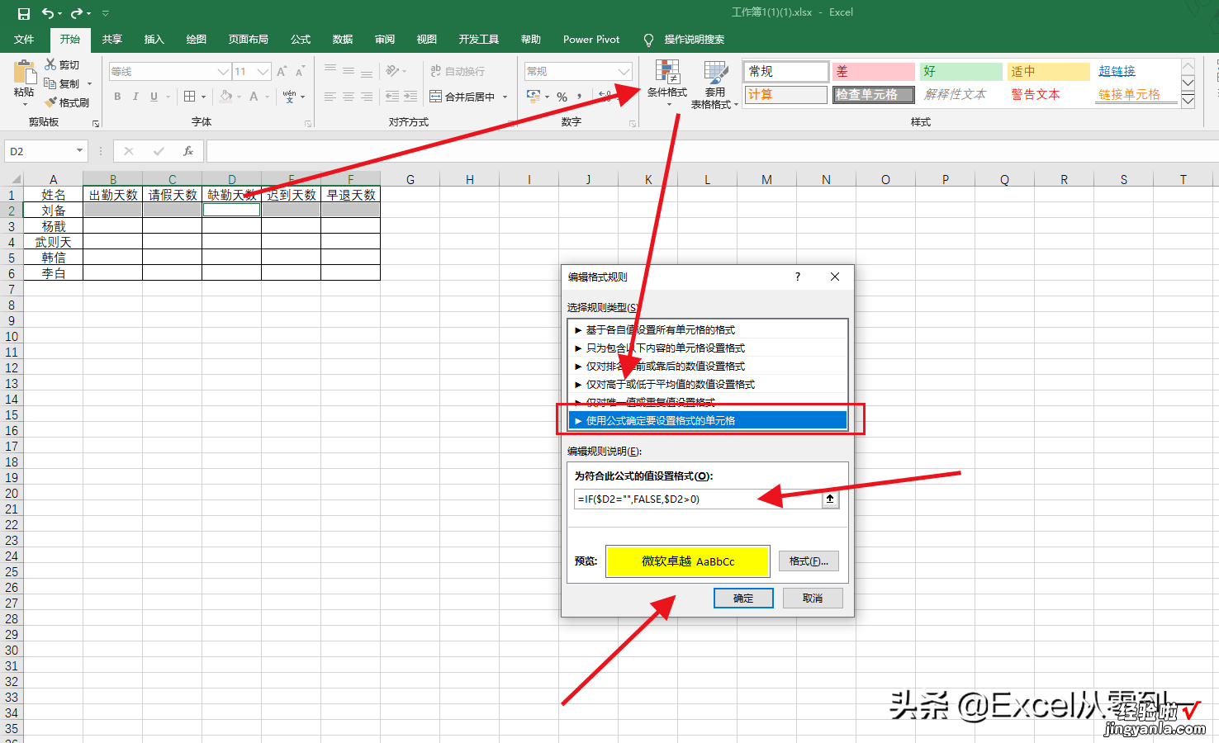Open the number format (常规) dropdown
Screen dimensions: 1219x743
pyautogui.click(x=624, y=72)
